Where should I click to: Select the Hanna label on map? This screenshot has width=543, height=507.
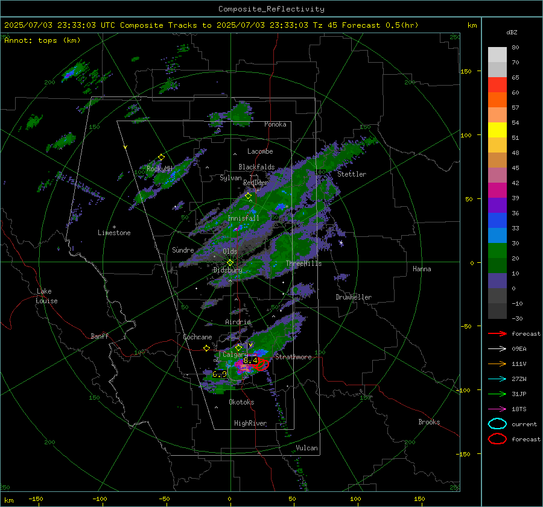coord(422,269)
